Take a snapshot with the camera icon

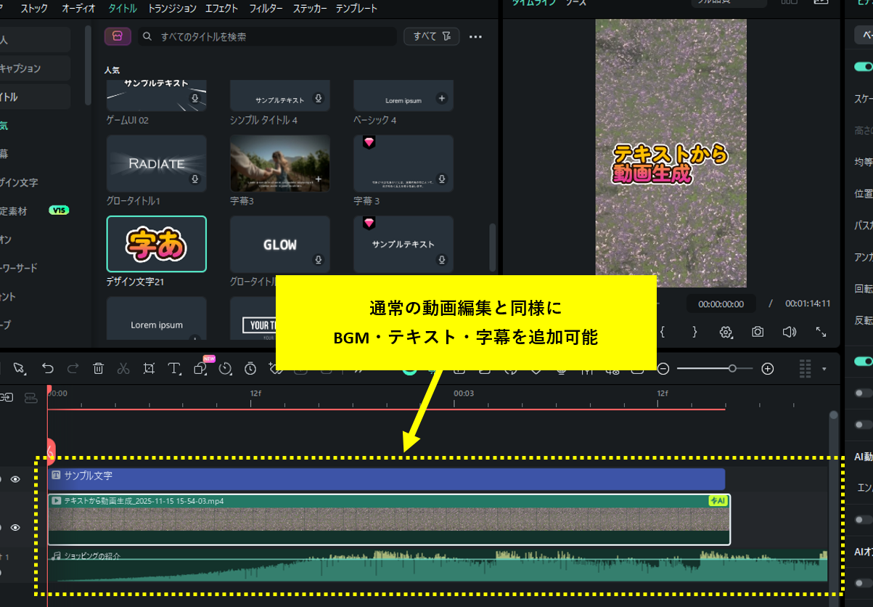(758, 332)
